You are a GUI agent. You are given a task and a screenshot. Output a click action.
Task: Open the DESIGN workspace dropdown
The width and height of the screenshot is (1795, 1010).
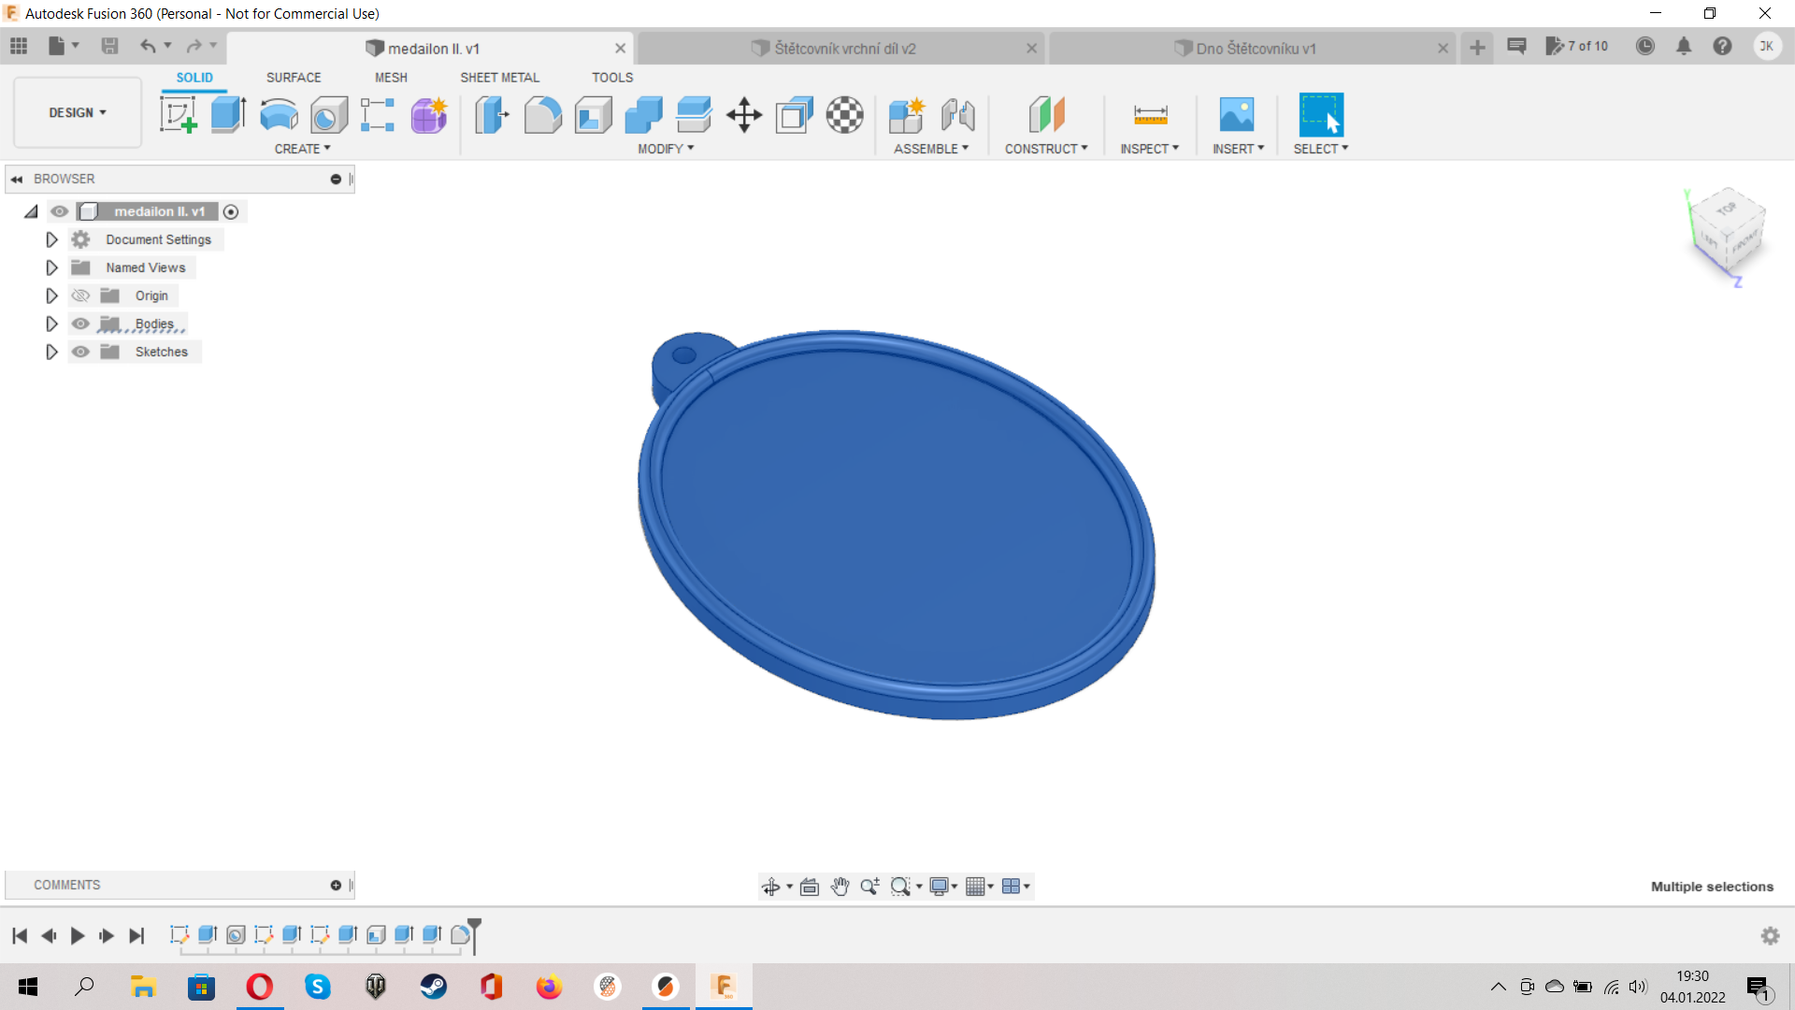click(x=78, y=112)
